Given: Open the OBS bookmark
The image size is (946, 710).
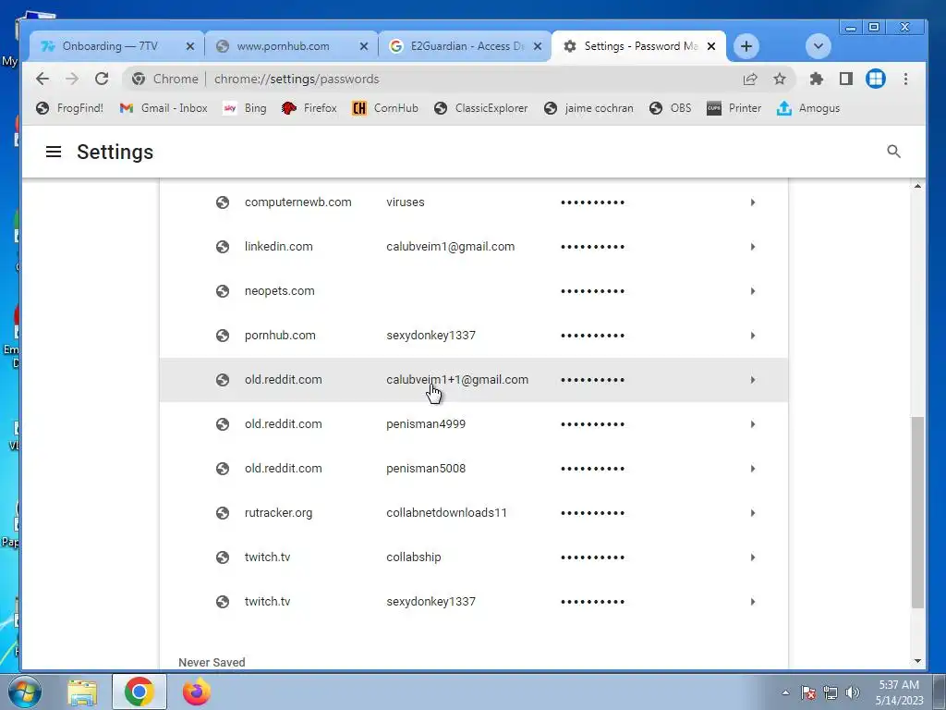Looking at the screenshot, I should pyautogui.click(x=671, y=108).
